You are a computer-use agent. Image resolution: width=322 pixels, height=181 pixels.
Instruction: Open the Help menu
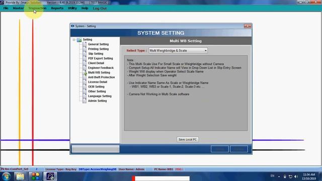(x=85, y=8)
